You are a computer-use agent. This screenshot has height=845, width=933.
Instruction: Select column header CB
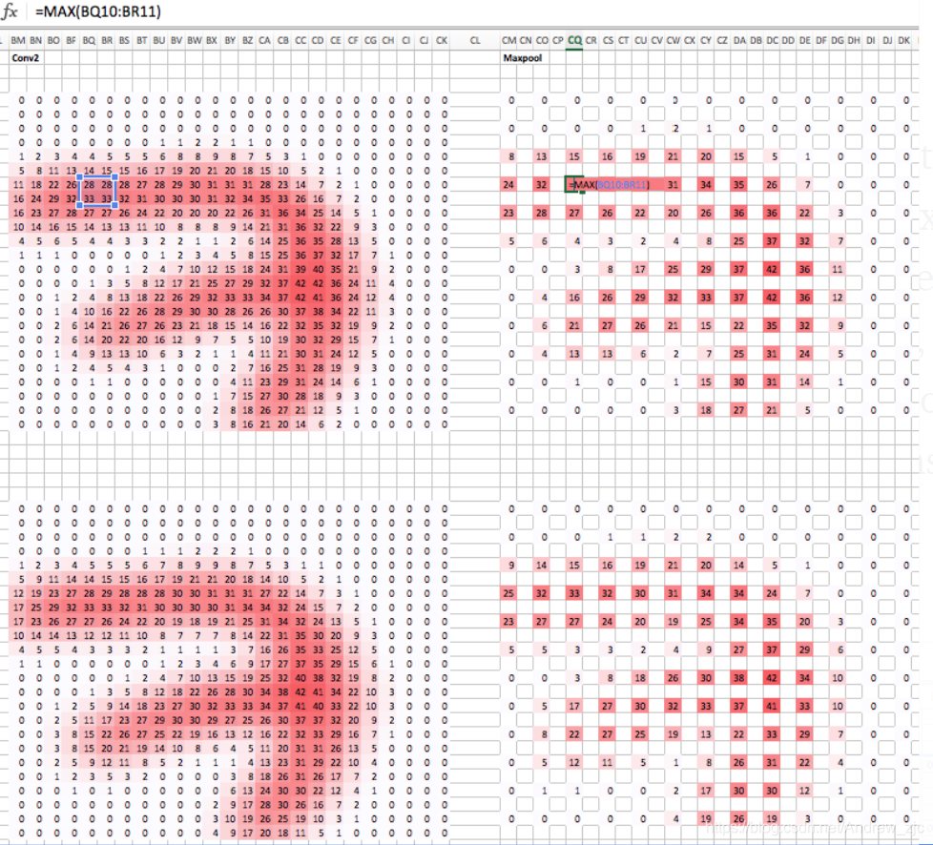pyautogui.click(x=282, y=40)
